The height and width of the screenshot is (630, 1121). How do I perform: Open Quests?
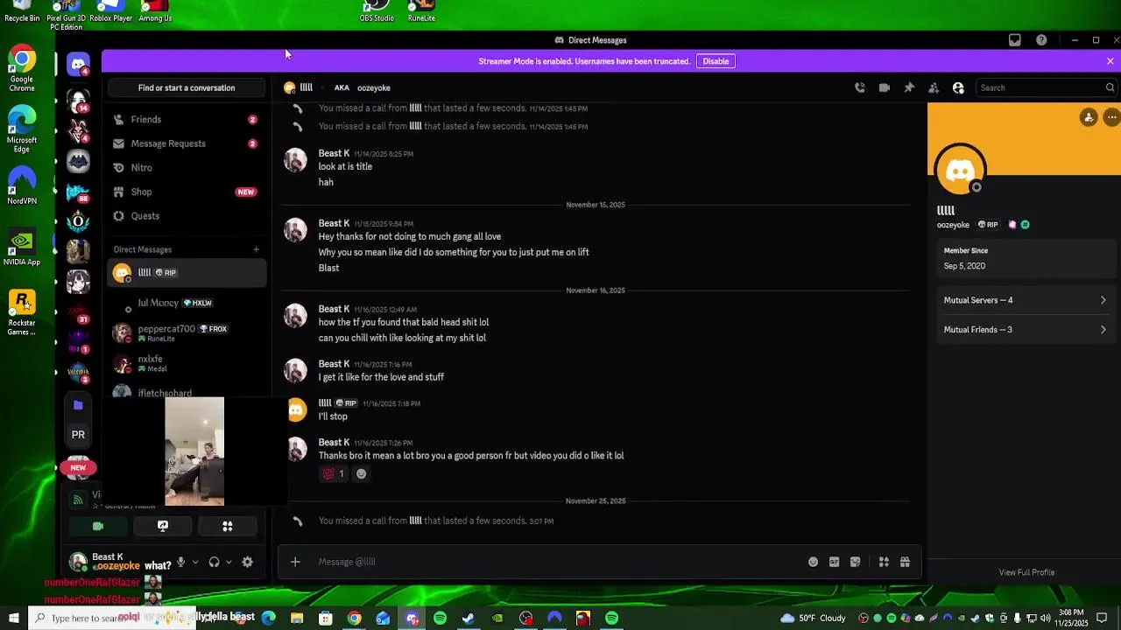187,216
